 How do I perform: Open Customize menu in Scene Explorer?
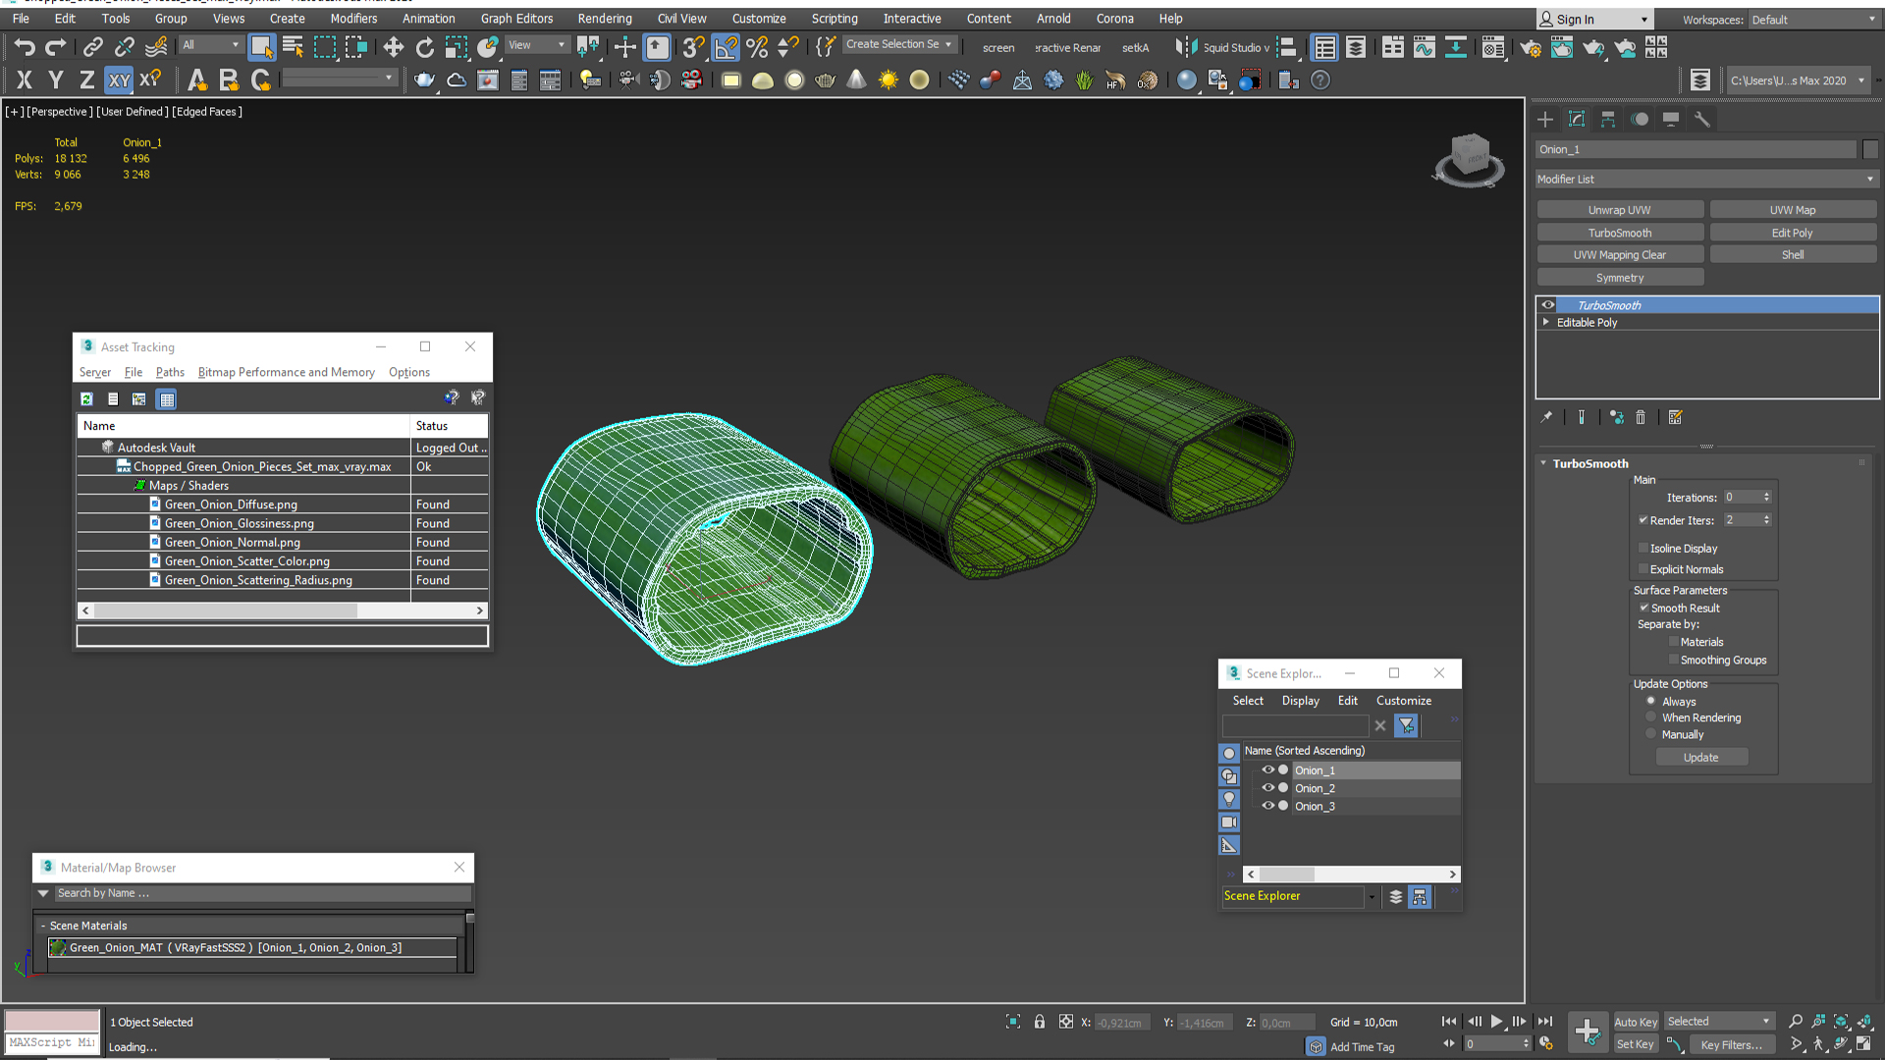(x=1404, y=701)
